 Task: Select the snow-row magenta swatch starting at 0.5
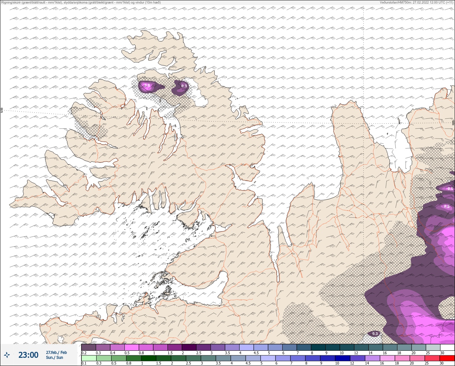(132, 347)
